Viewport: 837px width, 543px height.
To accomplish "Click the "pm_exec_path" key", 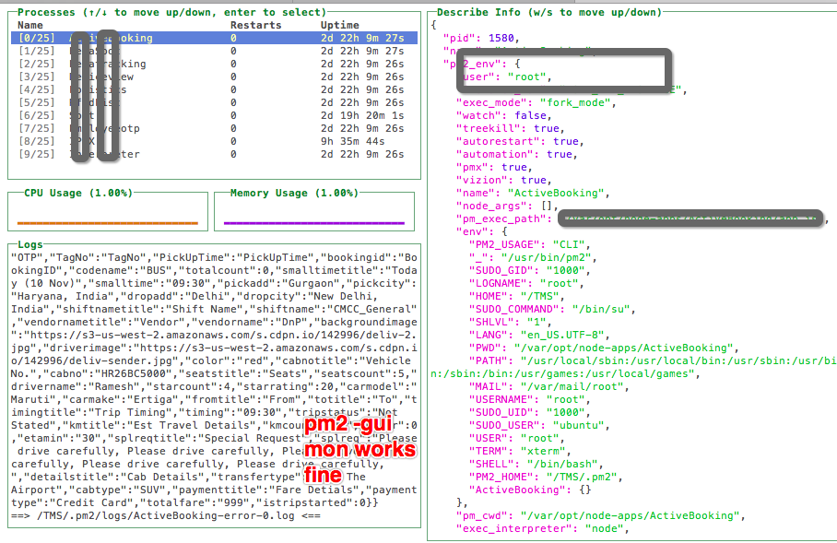I will tap(501, 218).
